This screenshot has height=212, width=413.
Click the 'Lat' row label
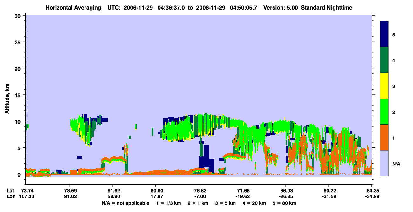[10, 191]
